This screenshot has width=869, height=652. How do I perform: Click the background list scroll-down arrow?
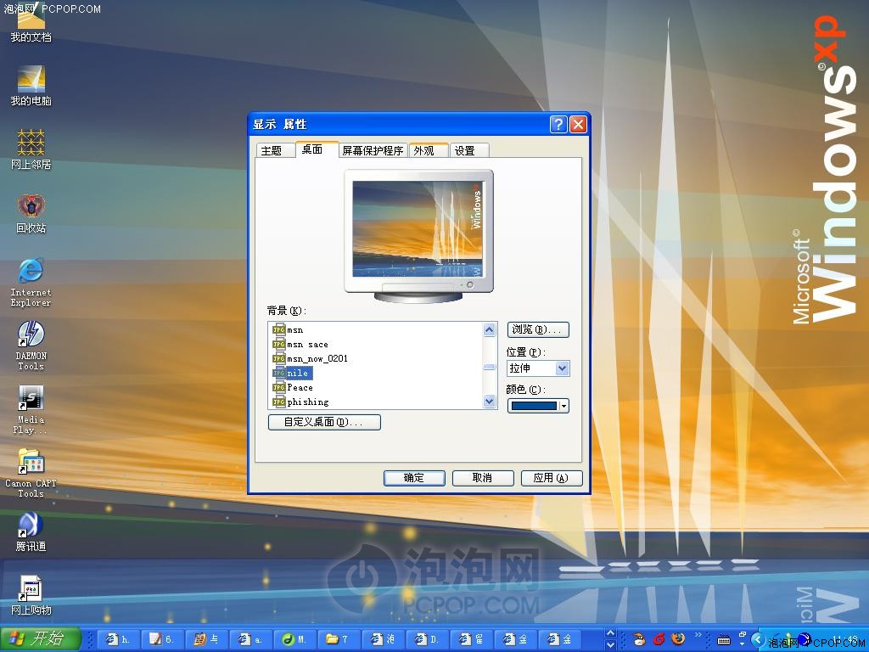point(490,402)
